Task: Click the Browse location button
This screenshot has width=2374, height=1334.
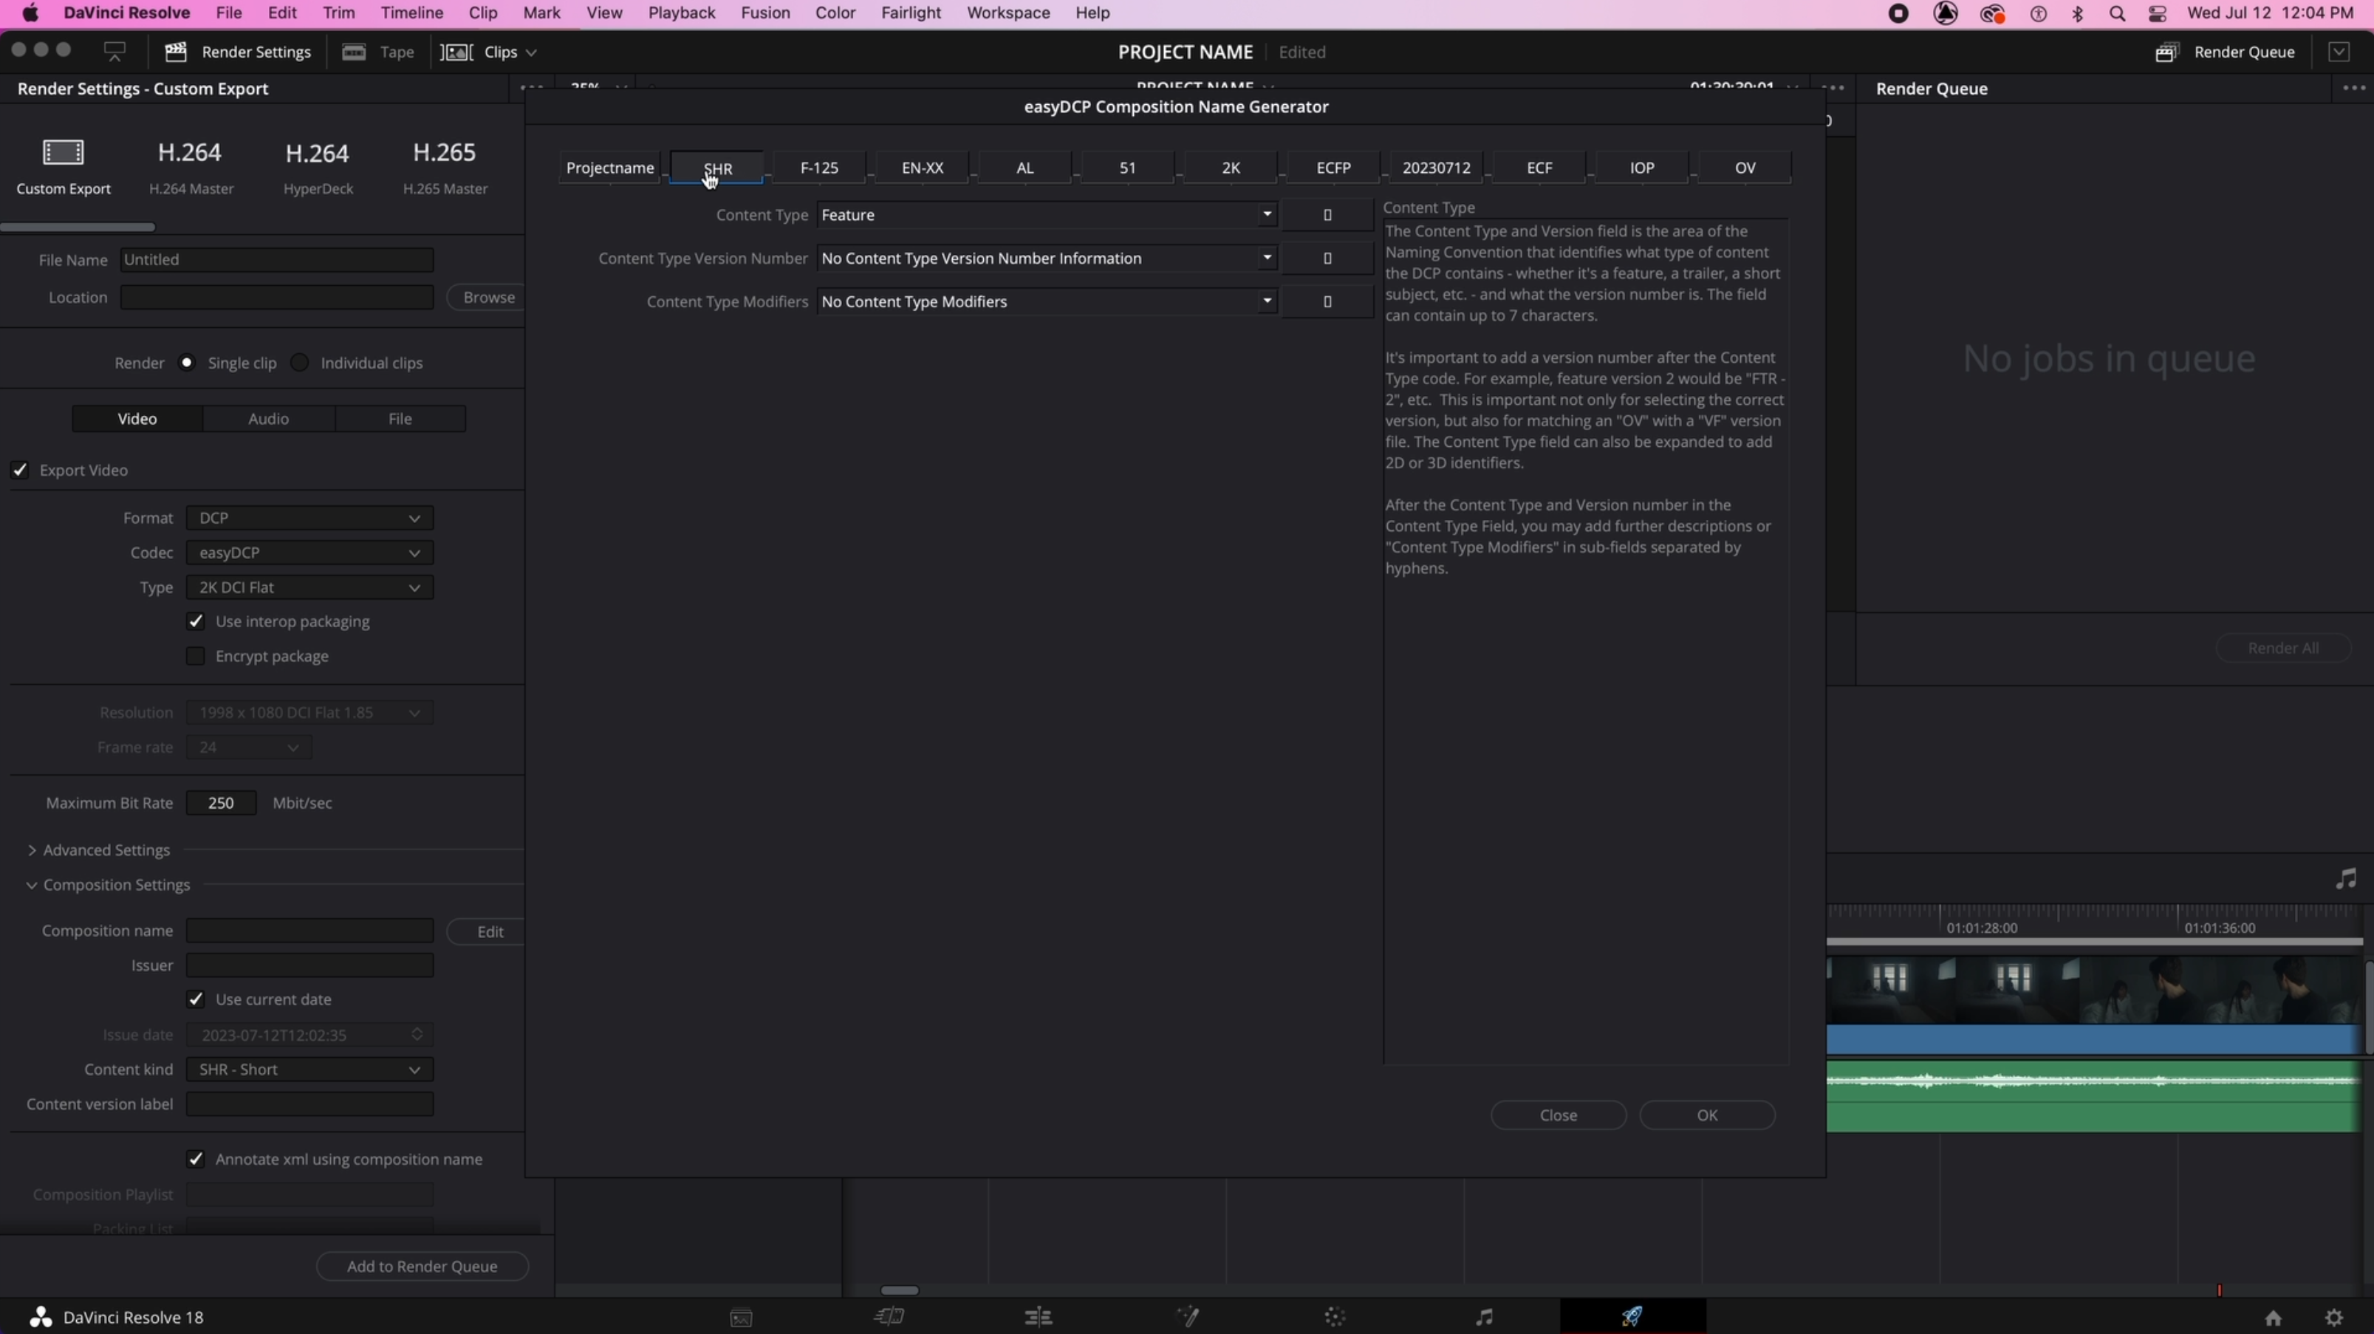Action: [x=488, y=297]
